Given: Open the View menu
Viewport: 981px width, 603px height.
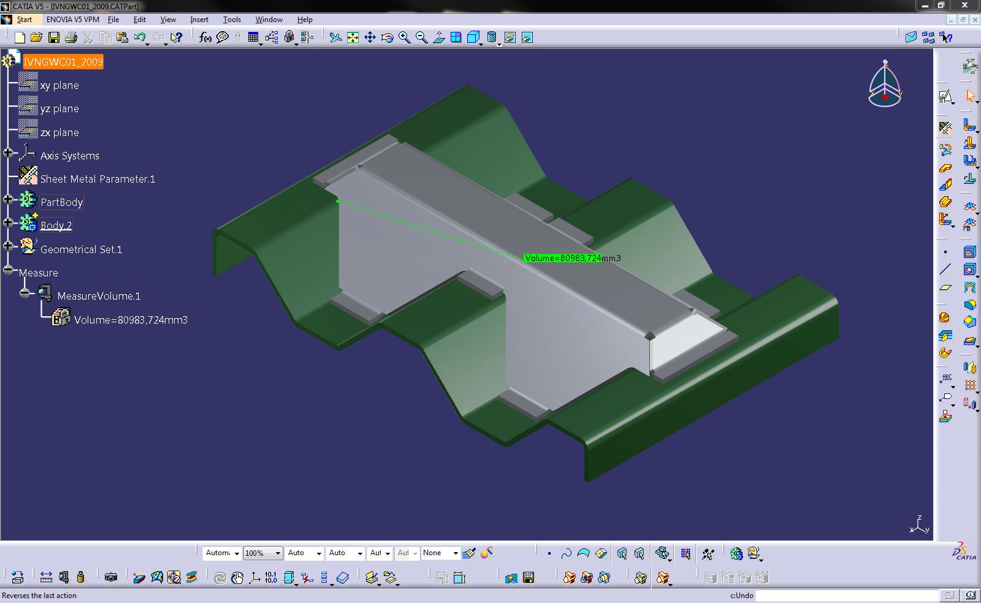Looking at the screenshot, I should point(168,20).
